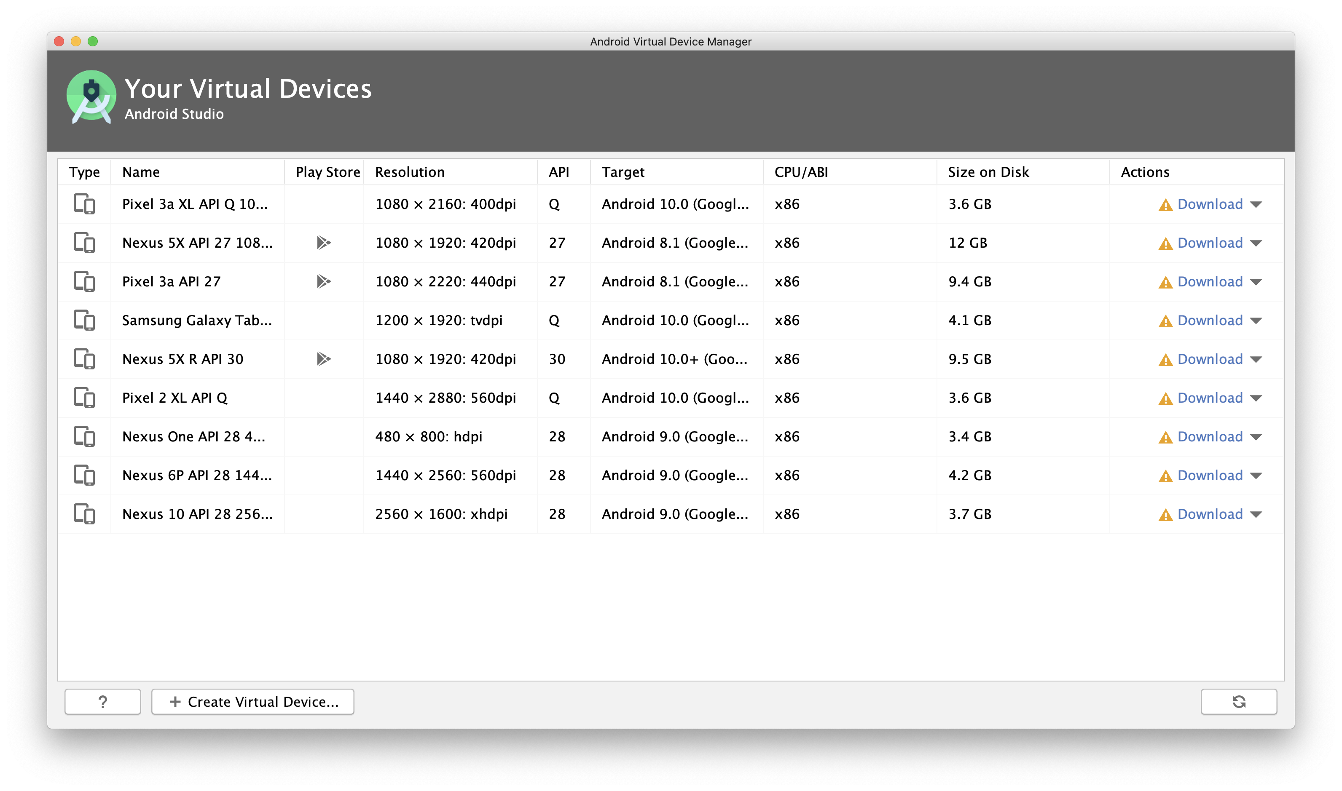Screen dimensions: 1342x791
Task: Expand actions arrow for Pixel 2 XL API Q
Action: pos(1256,398)
